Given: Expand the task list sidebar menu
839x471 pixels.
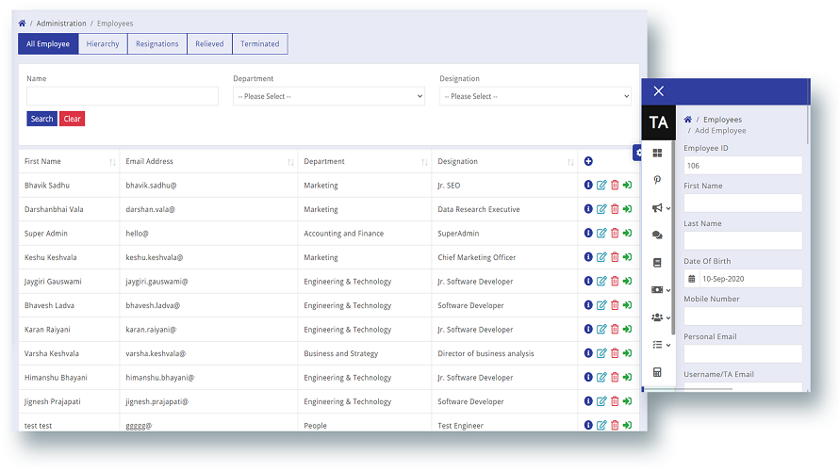Looking at the screenshot, I should 661,345.
